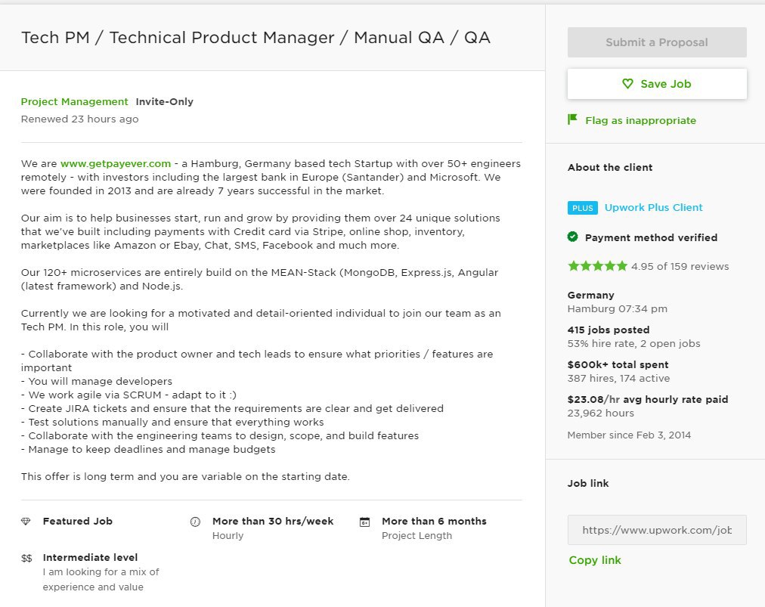
Task: Click the green flag icon
Action: click(x=572, y=119)
